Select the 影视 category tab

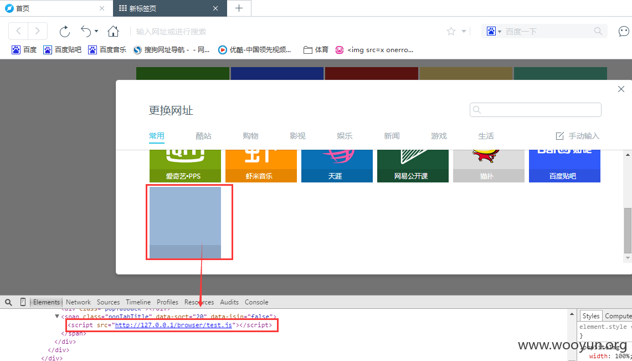tap(297, 136)
